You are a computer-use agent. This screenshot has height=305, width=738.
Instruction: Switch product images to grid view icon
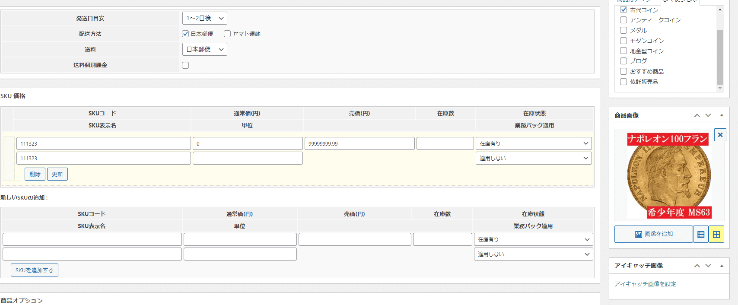(x=716, y=234)
